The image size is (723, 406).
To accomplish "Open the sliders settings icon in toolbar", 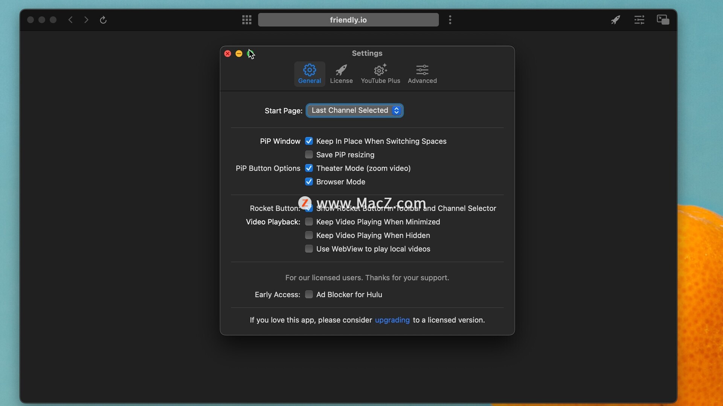I will pos(639,20).
